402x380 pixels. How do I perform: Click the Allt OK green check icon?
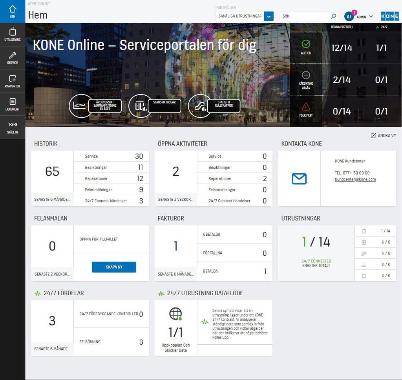[x=305, y=44]
